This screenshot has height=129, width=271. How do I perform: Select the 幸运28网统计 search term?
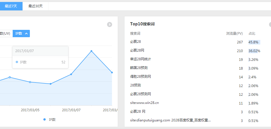[140, 59]
